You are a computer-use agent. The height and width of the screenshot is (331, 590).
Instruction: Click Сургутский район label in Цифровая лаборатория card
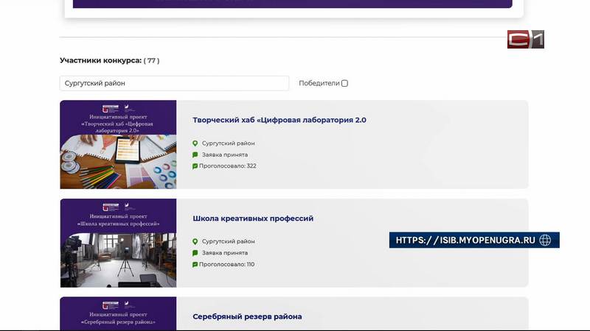tap(229, 143)
